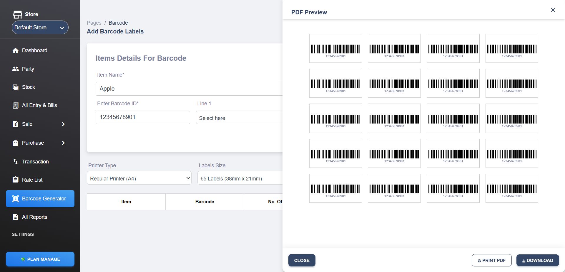The height and width of the screenshot is (272, 565).
Task: Click the PDF Preview title
Action: click(309, 12)
